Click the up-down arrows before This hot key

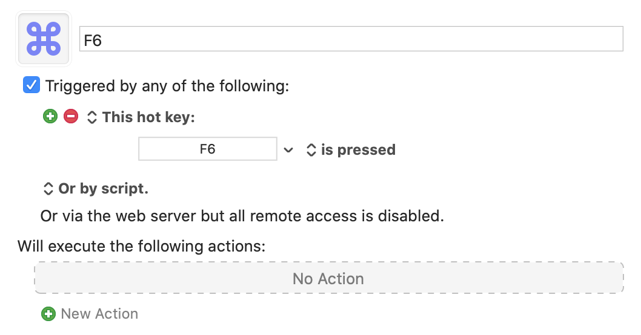(x=91, y=117)
